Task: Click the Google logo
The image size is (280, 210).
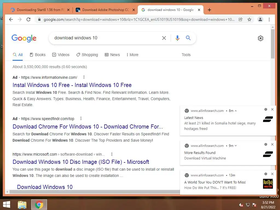Action: 24,38
